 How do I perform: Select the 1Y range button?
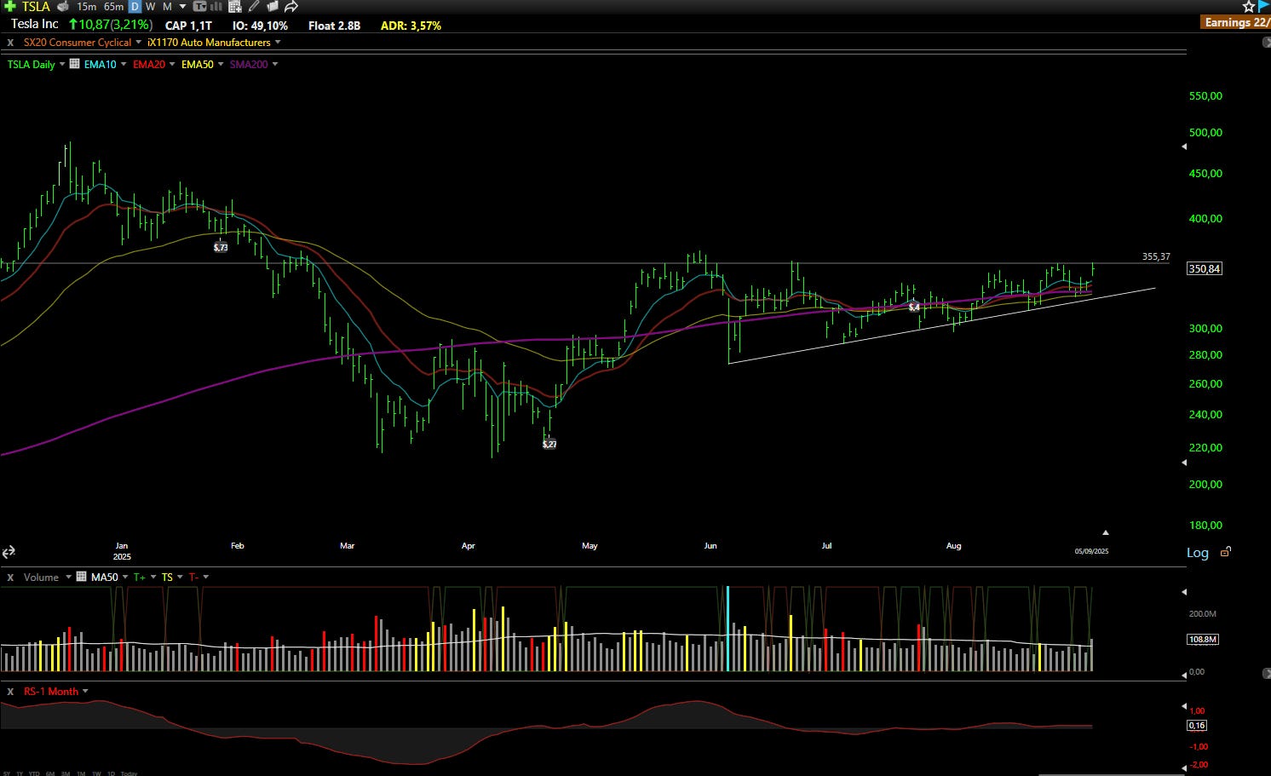point(20,773)
